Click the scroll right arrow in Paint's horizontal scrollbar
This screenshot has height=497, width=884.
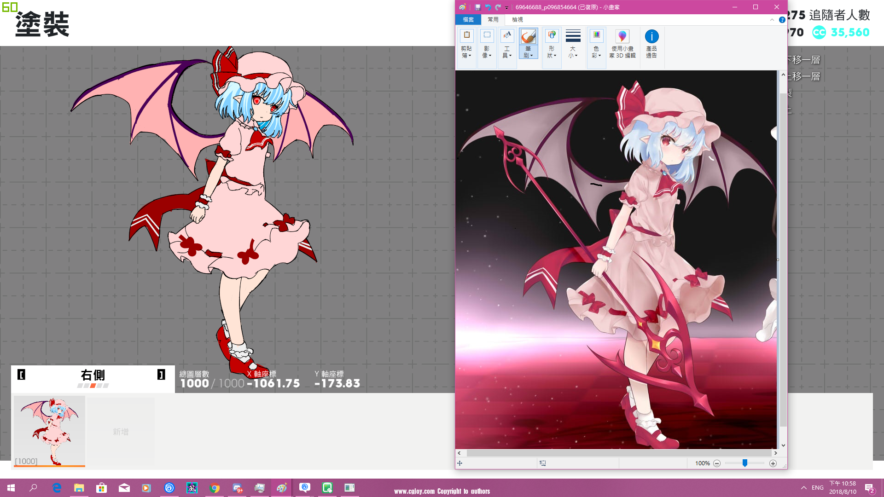tap(776, 453)
